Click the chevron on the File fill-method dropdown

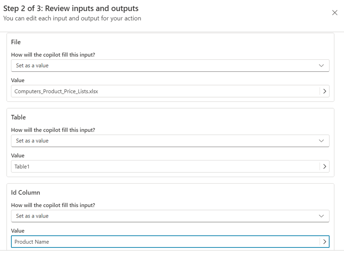click(x=321, y=66)
